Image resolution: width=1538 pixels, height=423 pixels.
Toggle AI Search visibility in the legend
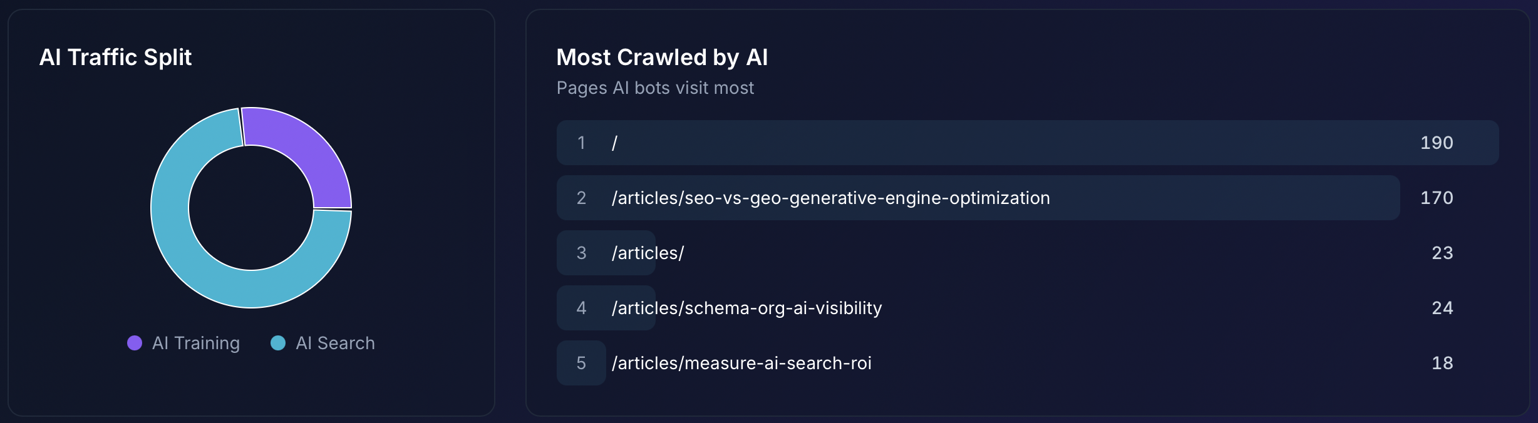[x=326, y=343]
